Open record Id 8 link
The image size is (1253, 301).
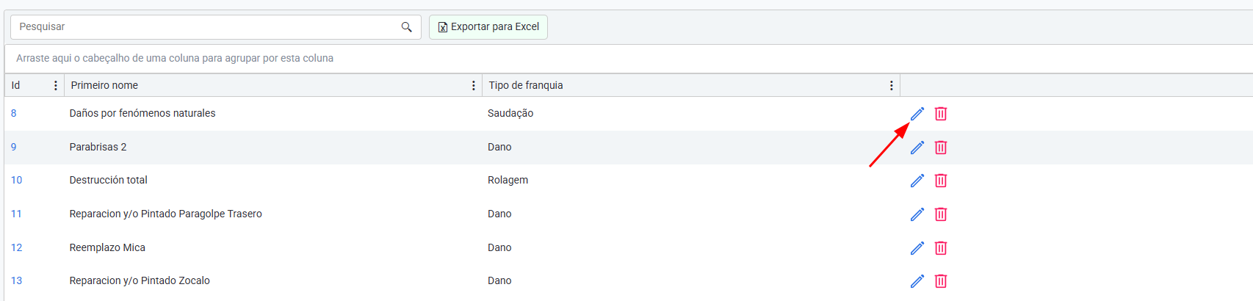tap(14, 114)
